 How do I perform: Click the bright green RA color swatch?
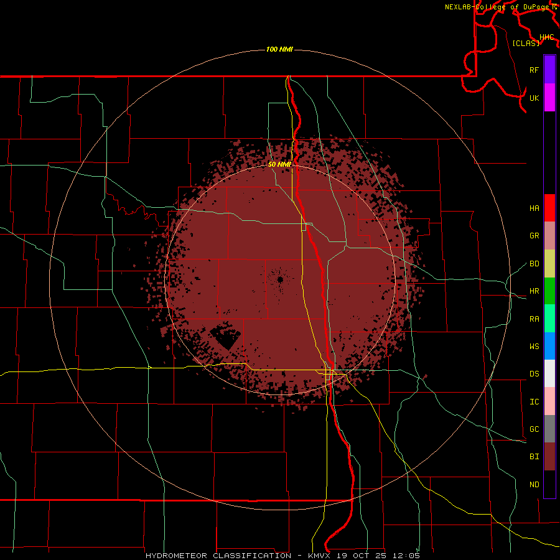click(x=549, y=319)
